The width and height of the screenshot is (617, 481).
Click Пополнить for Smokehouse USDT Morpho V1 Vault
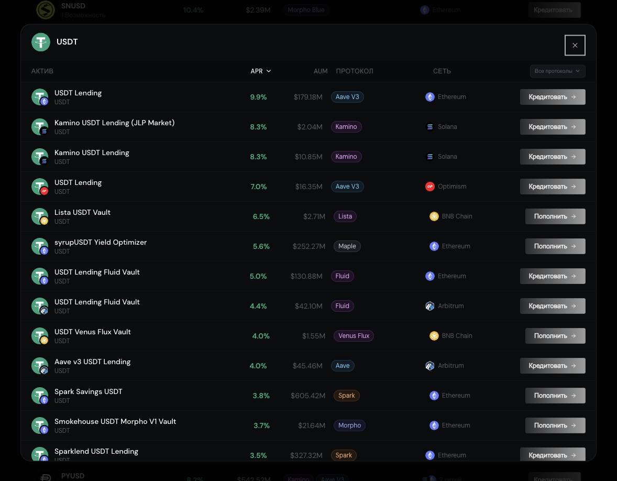click(x=555, y=425)
